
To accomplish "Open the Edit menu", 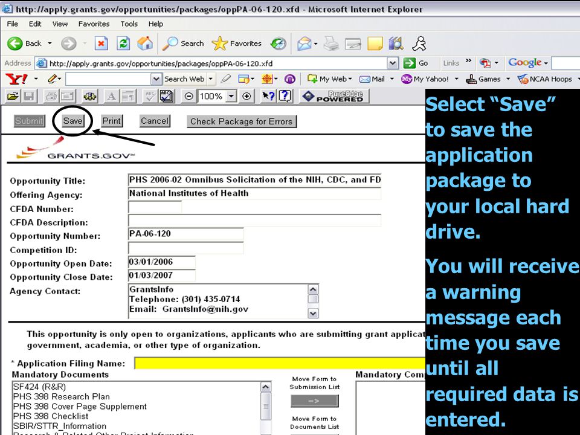I will coord(35,24).
